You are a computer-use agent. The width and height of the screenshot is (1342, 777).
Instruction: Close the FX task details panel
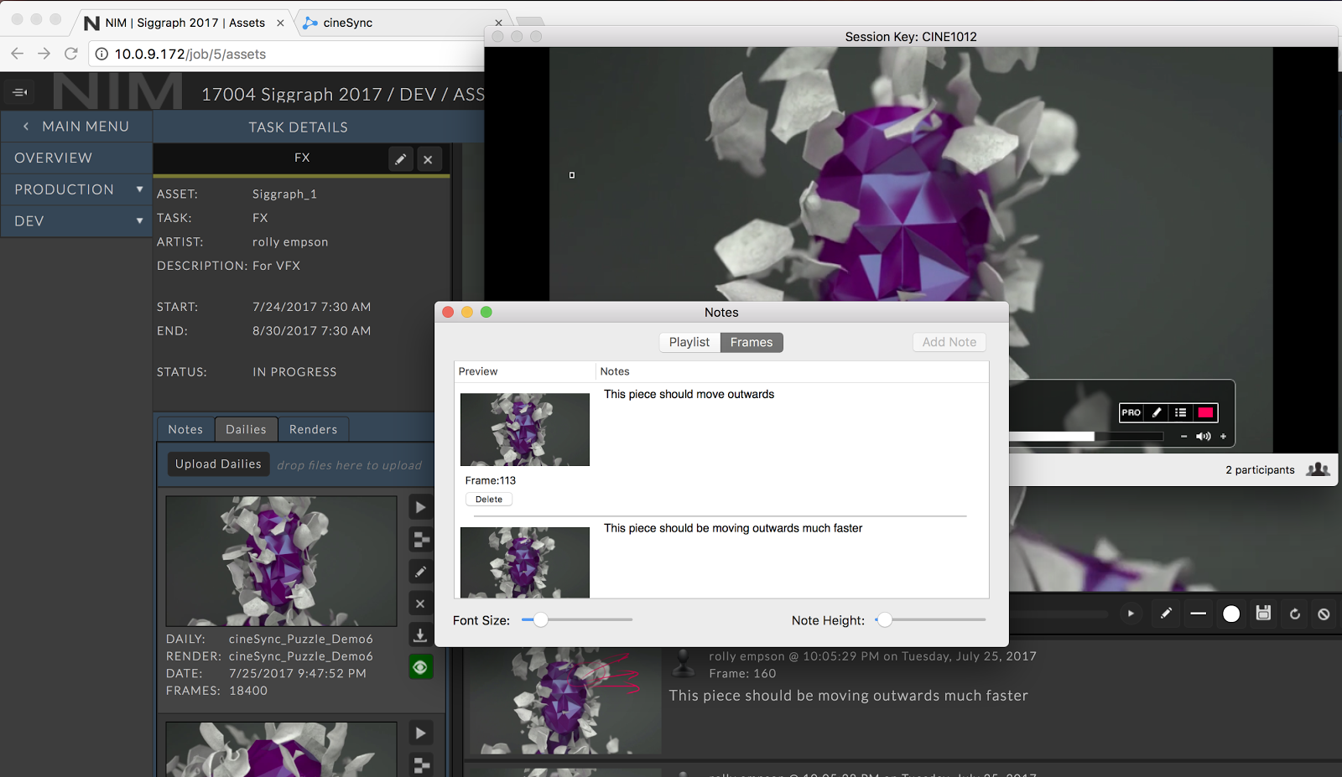coord(428,159)
